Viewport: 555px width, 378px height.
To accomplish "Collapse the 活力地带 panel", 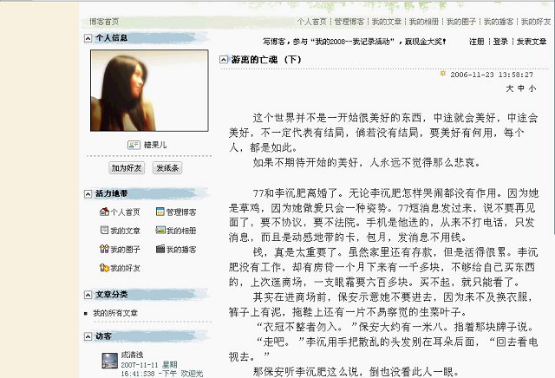I will pyautogui.click(x=88, y=194).
